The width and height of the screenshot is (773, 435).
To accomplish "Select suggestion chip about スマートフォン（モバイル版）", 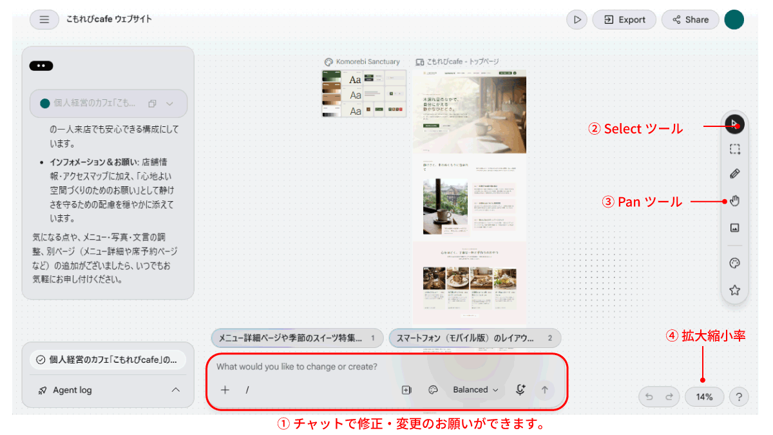I will pos(475,338).
